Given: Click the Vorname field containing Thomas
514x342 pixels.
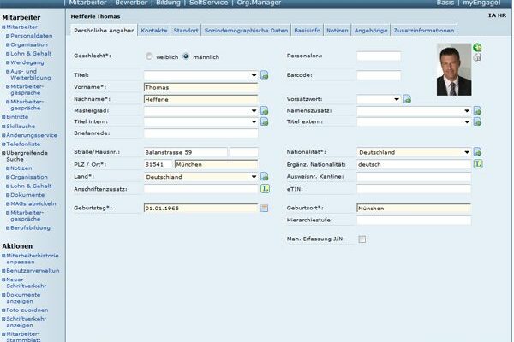Looking at the screenshot, I should [200, 87].
